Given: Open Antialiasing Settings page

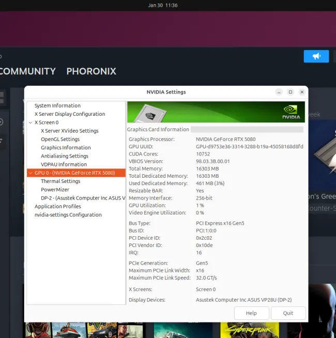Looking at the screenshot, I should 65,156.
